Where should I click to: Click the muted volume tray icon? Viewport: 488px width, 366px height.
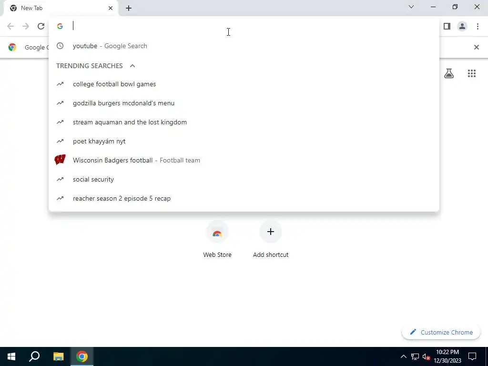[x=427, y=356]
